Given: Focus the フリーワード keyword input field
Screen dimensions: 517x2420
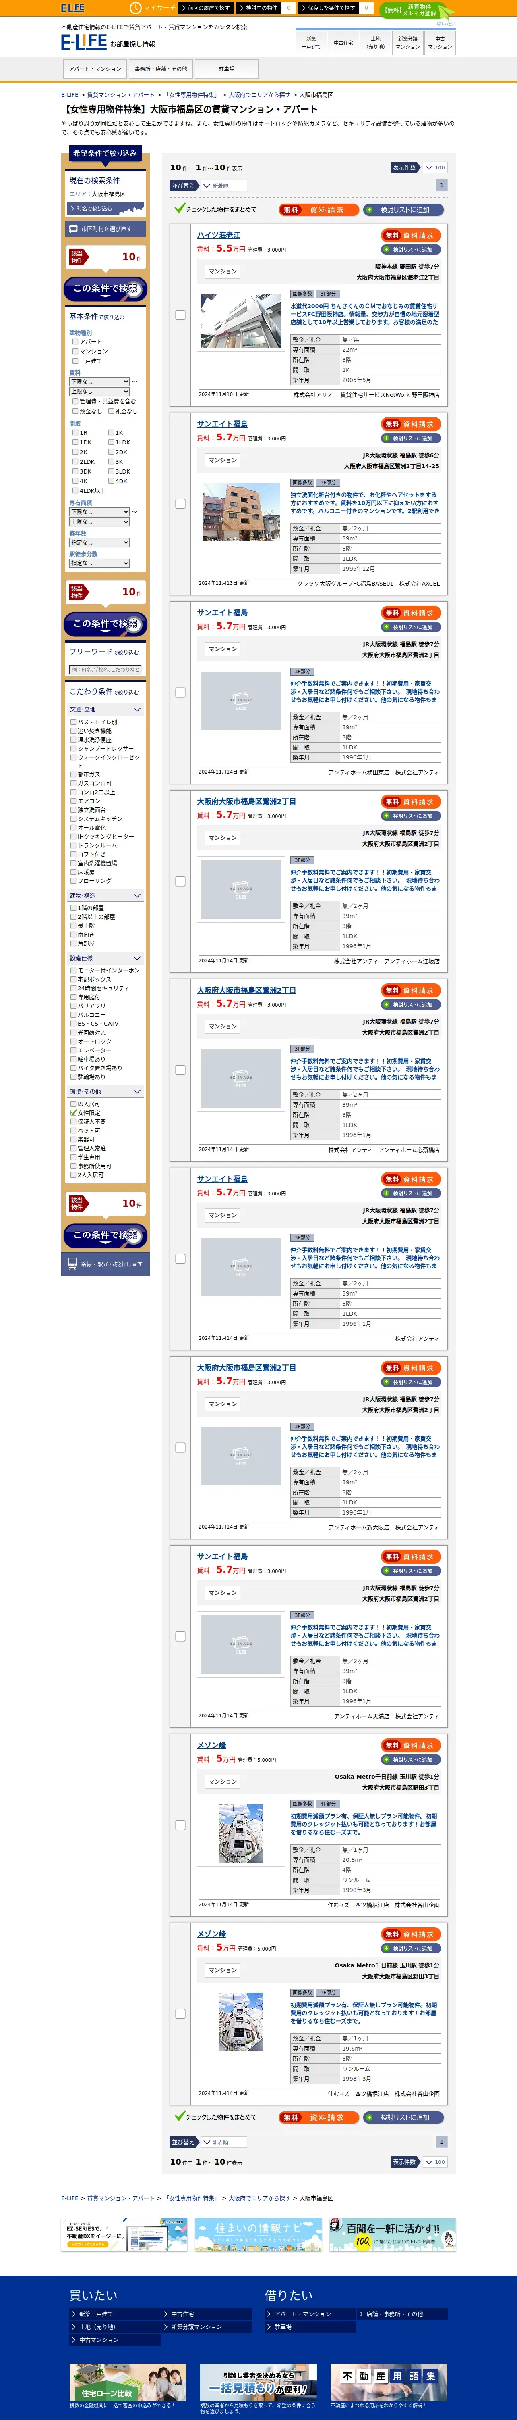Looking at the screenshot, I should (x=105, y=670).
